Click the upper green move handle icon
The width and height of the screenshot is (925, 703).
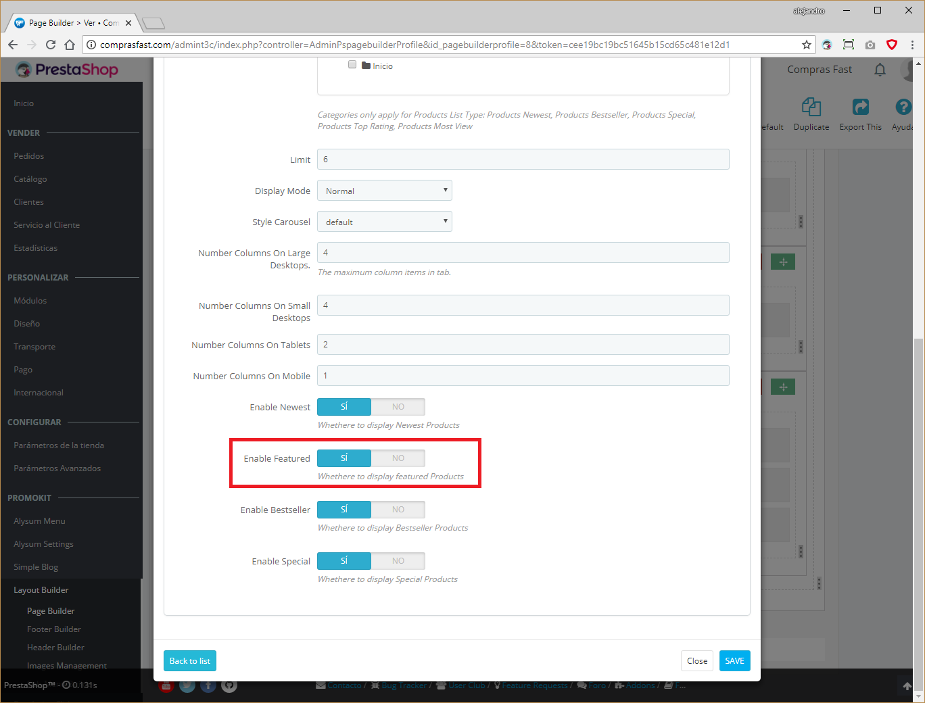[783, 262]
